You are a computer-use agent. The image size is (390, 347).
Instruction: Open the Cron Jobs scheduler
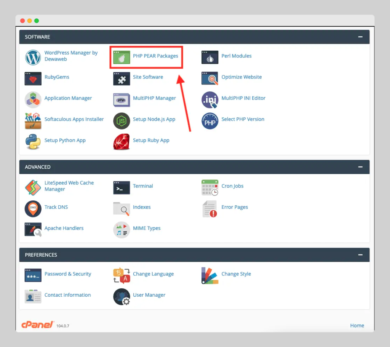coord(232,186)
